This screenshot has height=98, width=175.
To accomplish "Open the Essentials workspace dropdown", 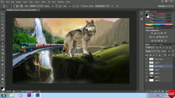I will point(166,6).
